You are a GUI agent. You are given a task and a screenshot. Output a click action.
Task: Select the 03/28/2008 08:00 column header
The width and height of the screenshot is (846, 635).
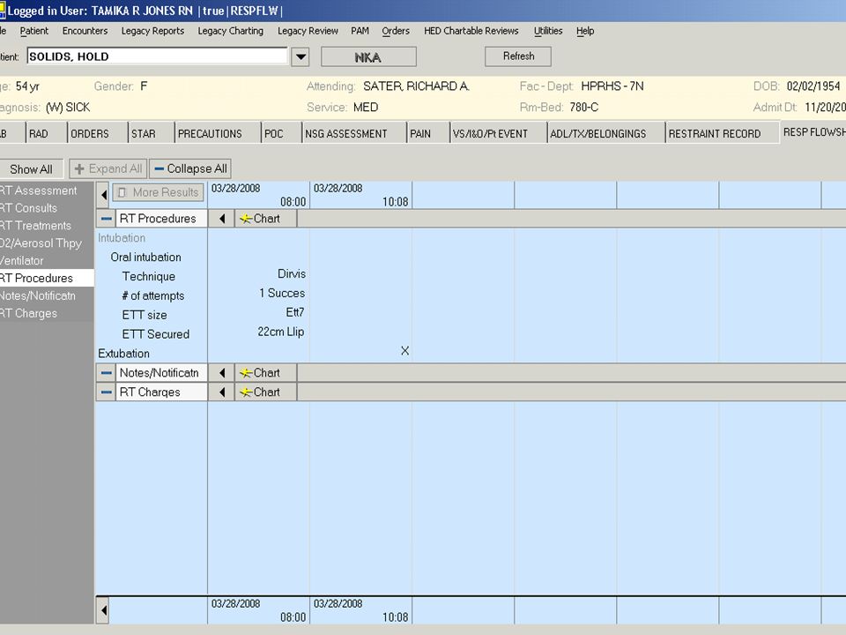pyautogui.click(x=258, y=195)
